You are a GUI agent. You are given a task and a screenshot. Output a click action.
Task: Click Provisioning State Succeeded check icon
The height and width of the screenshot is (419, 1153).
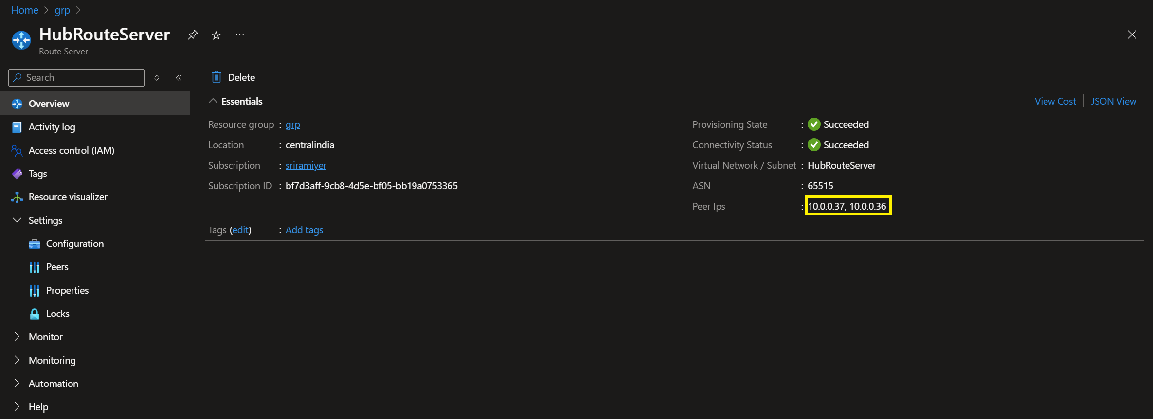click(814, 124)
